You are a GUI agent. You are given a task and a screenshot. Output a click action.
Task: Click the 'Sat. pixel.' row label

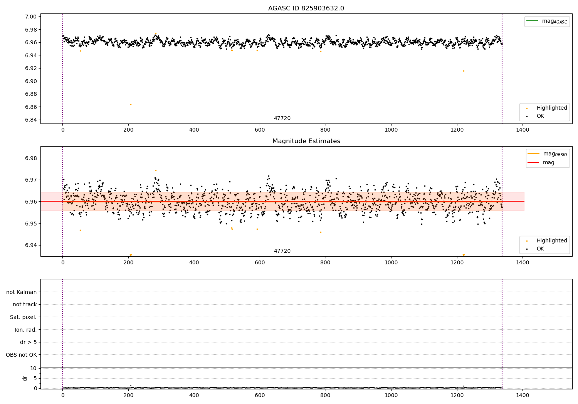pyautogui.click(x=24, y=317)
